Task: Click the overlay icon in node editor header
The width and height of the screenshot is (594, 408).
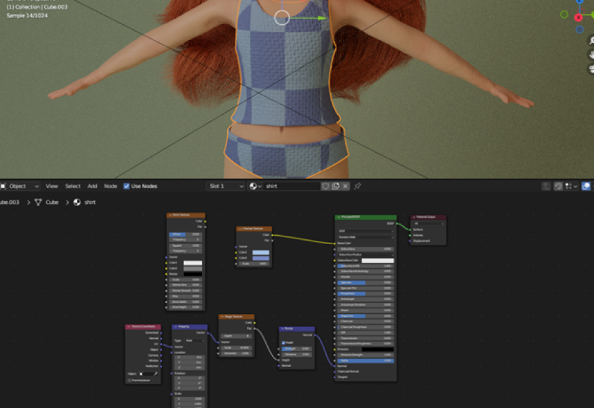Action: pyautogui.click(x=586, y=186)
